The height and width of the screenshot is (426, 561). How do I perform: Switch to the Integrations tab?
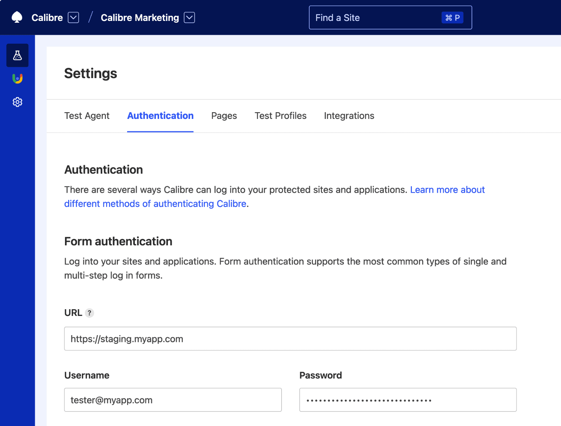pos(349,116)
